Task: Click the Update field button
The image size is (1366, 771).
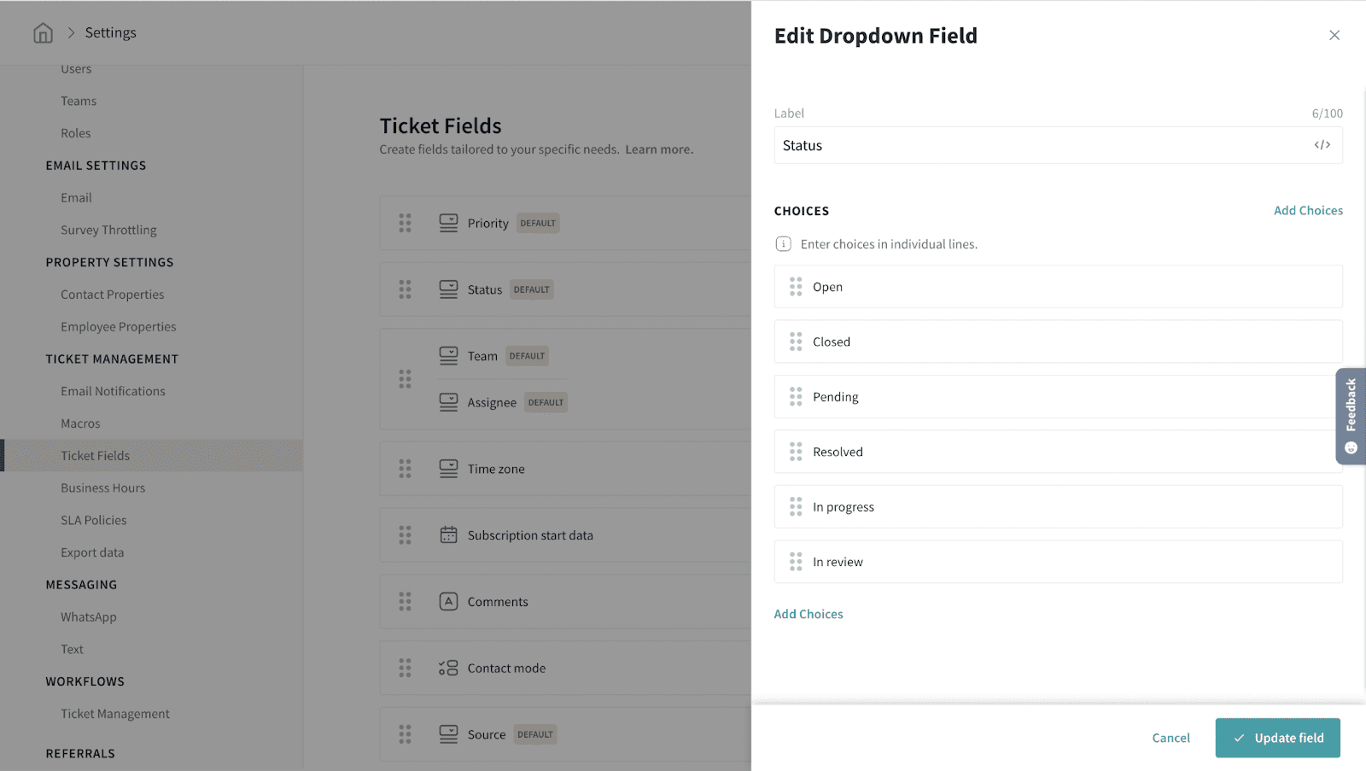Action: tap(1277, 738)
